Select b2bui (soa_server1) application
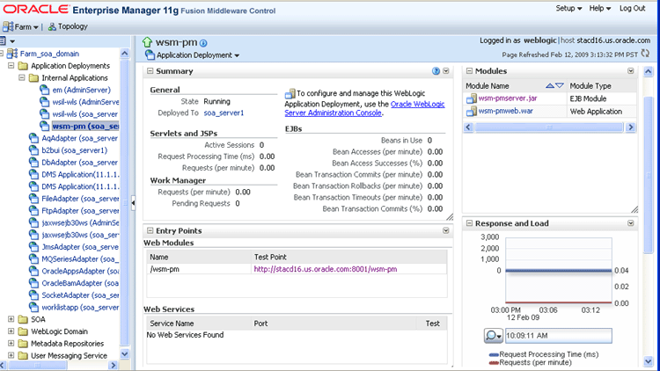Viewport: 660px width, 371px height. pyautogui.click(x=74, y=150)
